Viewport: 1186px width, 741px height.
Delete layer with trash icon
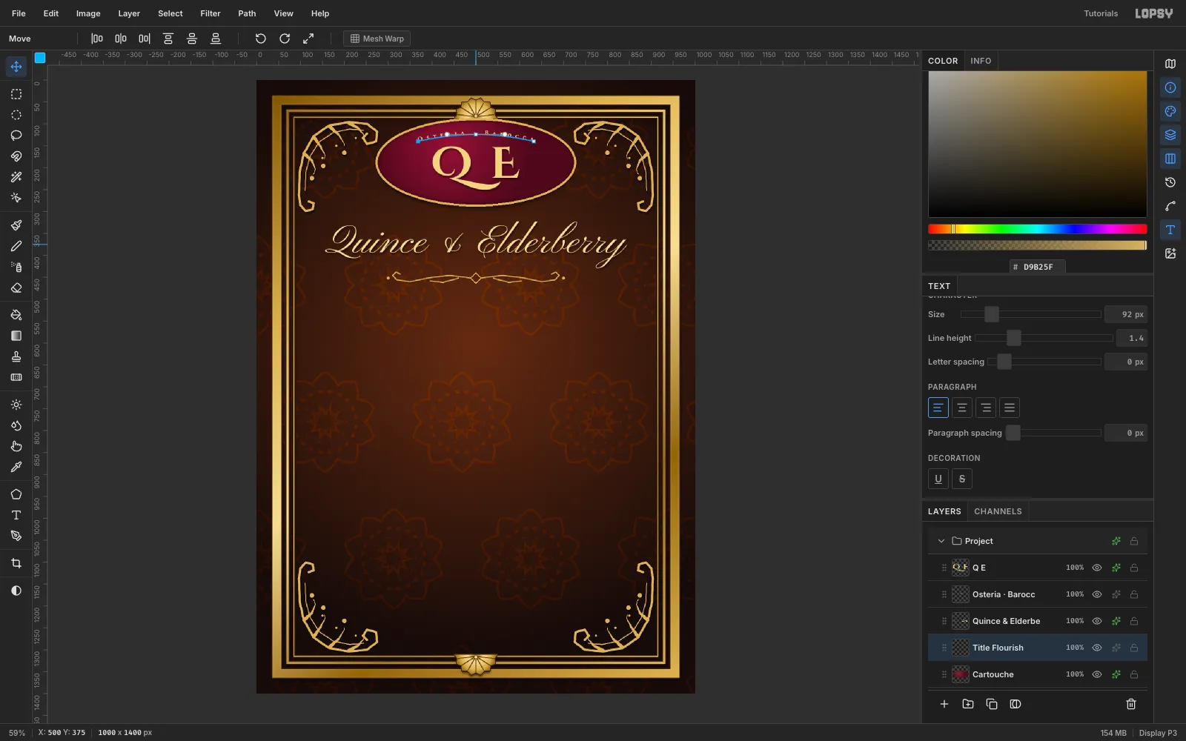tap(1131, 704)
